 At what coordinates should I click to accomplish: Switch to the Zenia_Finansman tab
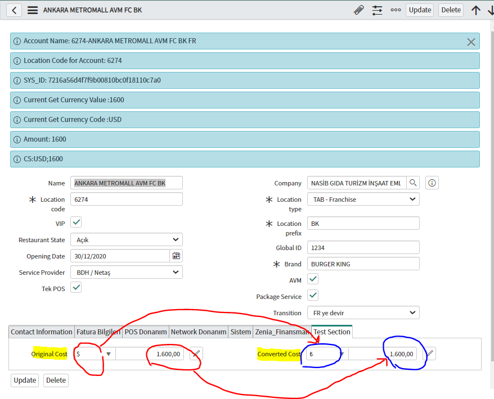tap(282, 332)
